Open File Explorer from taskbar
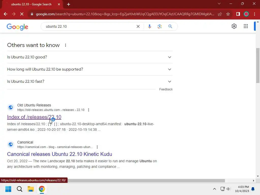This screenshot has width=260, height=195. [31, 189]
